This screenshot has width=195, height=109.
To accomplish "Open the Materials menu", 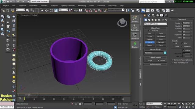I will (x=54, y=5).
